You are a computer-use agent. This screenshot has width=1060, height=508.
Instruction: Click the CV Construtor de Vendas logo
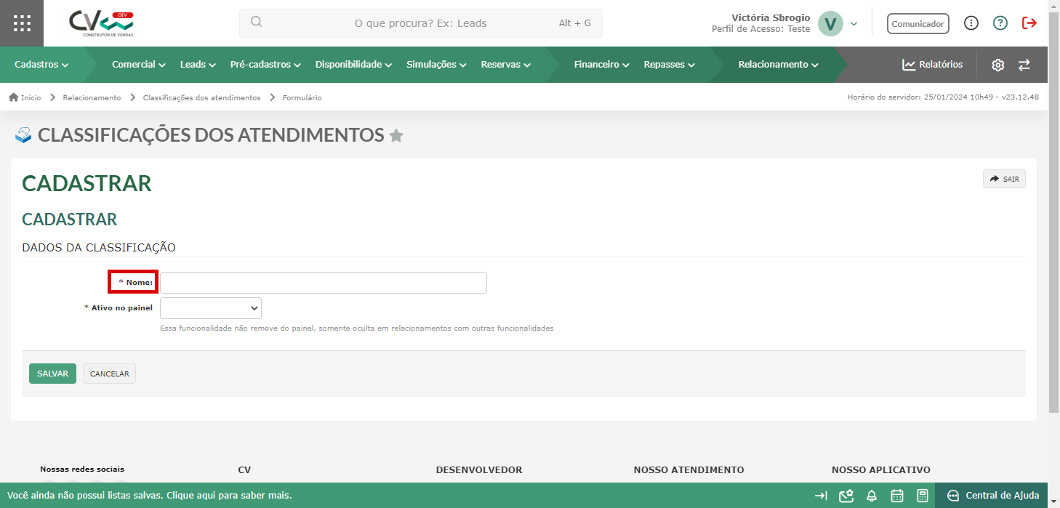(101, 23)
